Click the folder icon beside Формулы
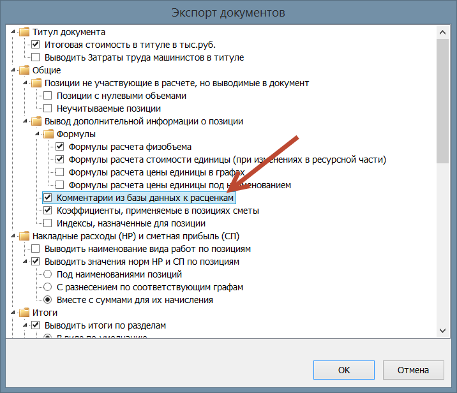 tap(49, 134)
